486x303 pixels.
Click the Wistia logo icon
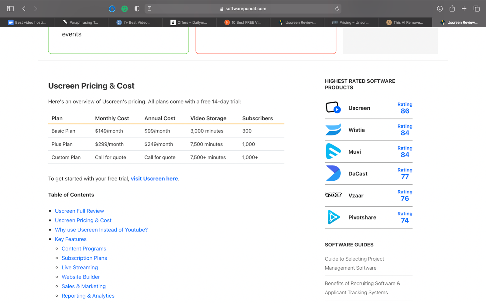(333, 129)
